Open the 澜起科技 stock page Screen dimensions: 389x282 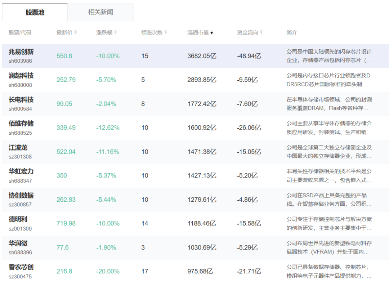(21, 76)
